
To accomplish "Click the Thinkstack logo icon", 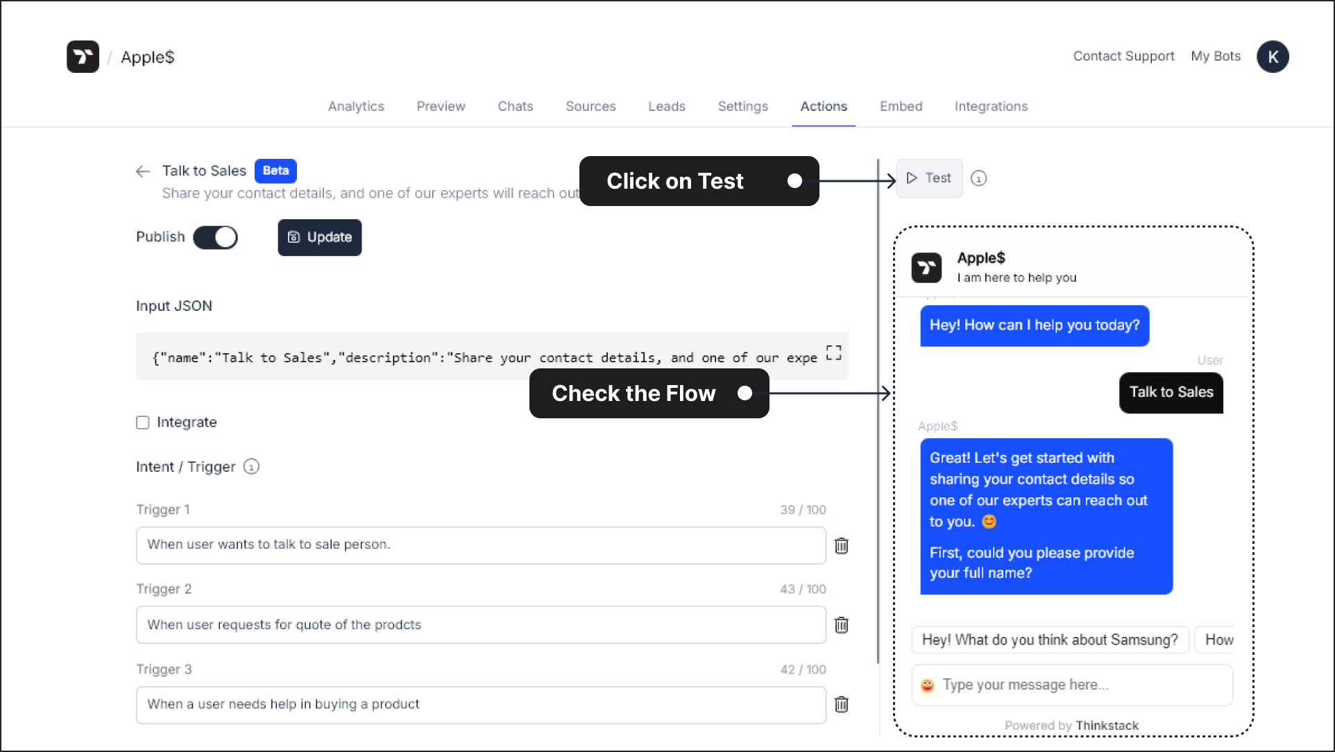I will tap(82, 57).
